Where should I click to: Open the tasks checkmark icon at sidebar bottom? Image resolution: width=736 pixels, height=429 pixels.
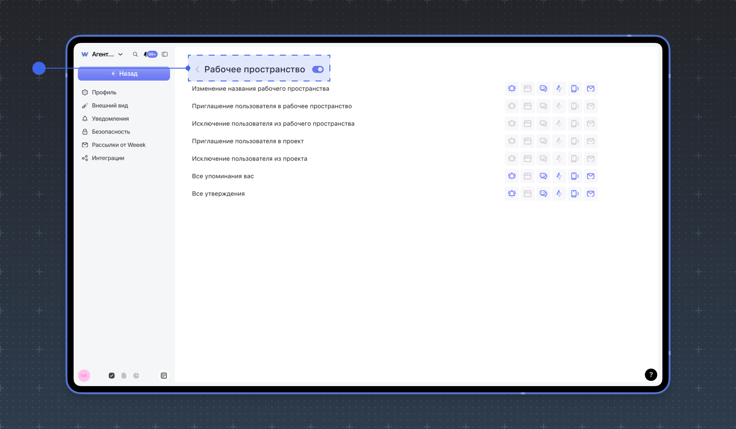pyautogui.click(x=112, y=376)
